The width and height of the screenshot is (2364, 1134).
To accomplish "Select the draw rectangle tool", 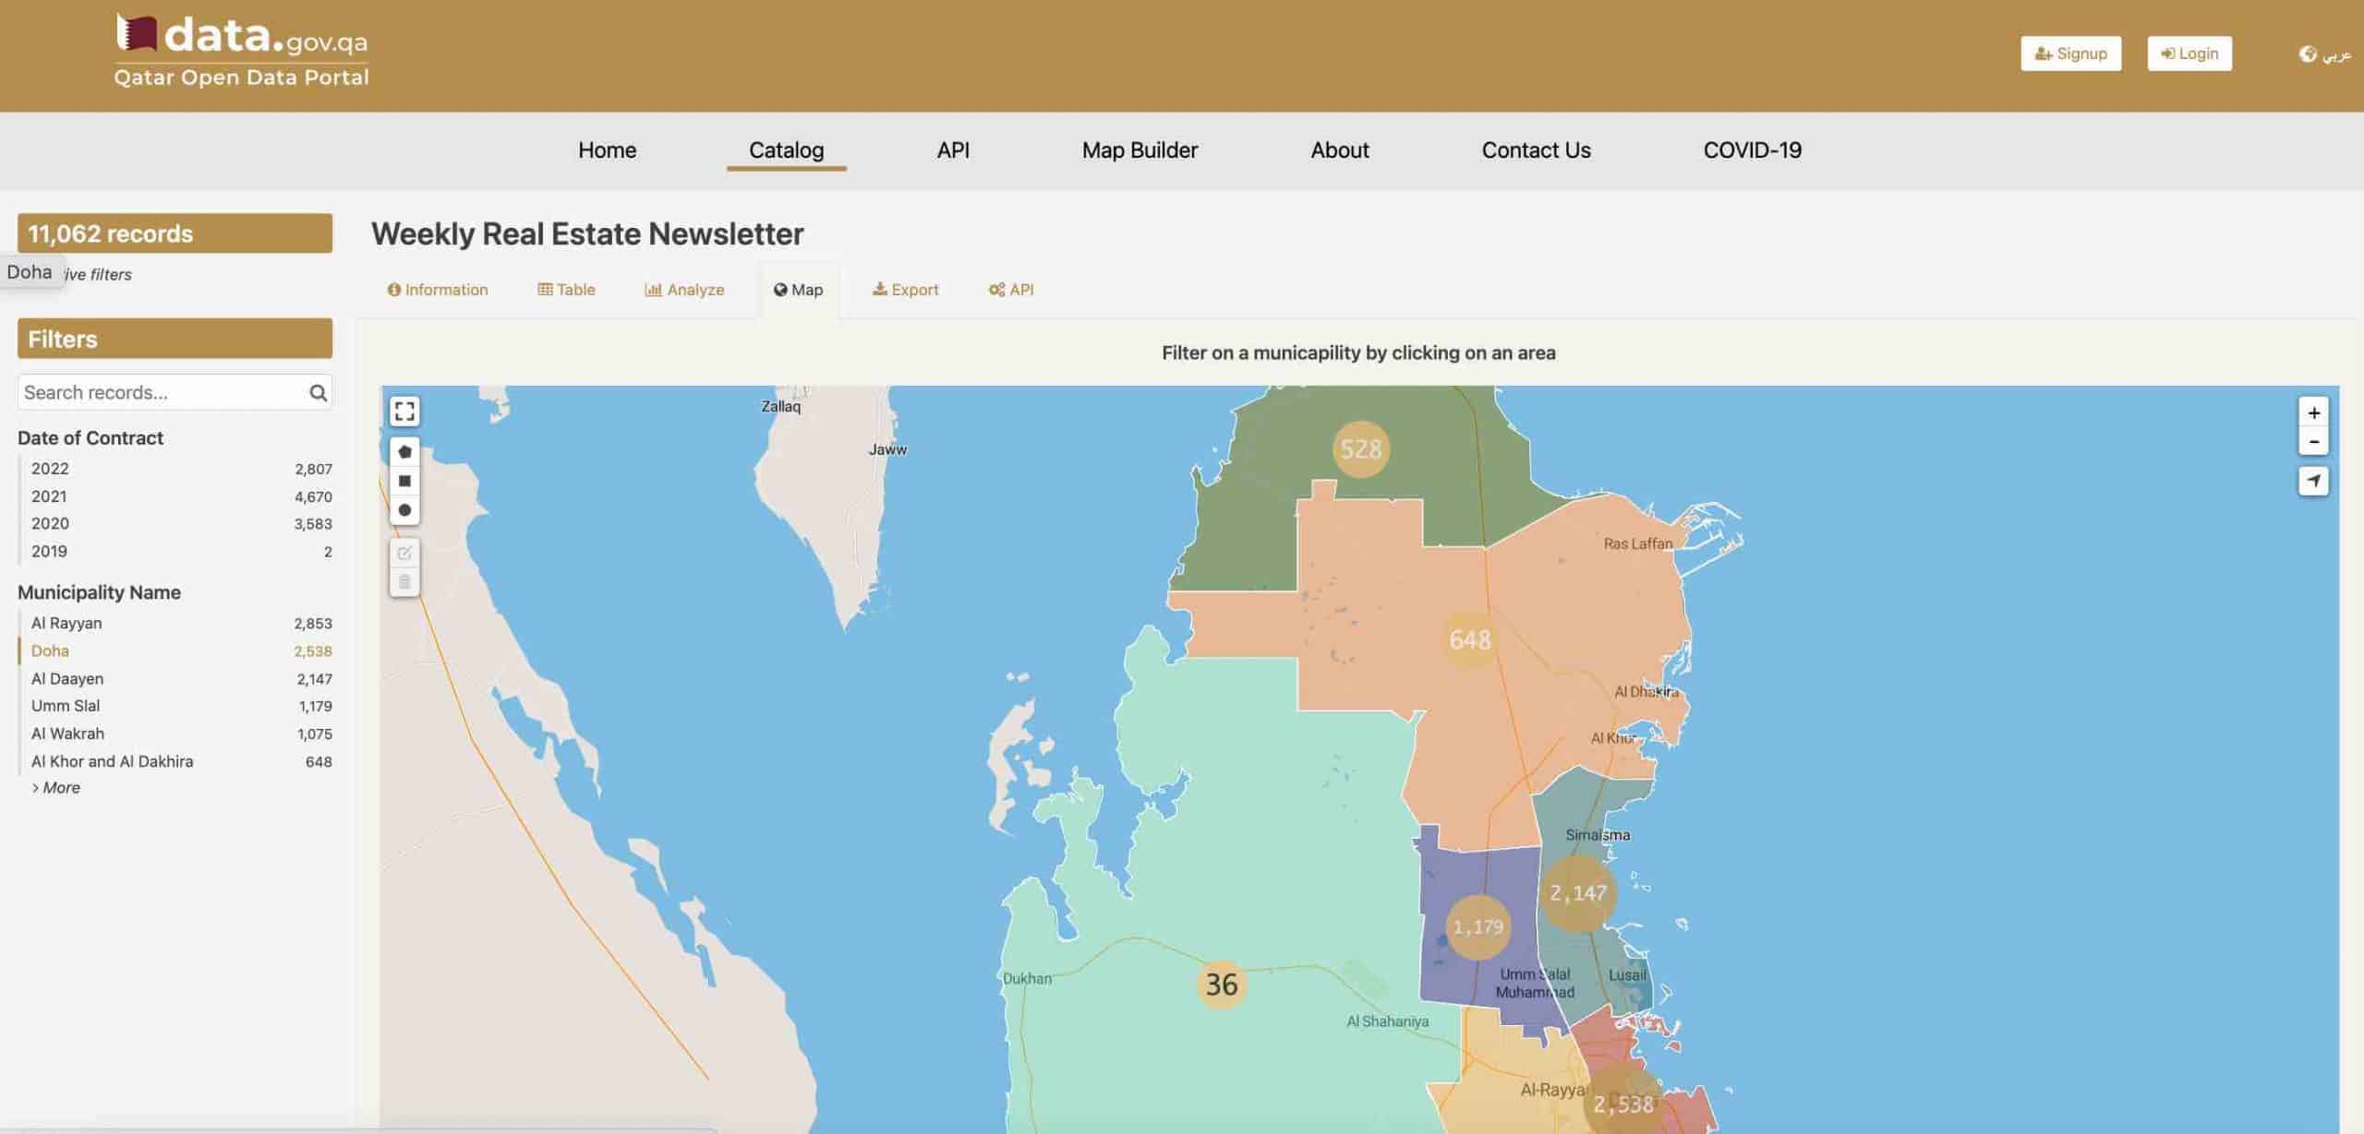I will click(x=404, y=481).
